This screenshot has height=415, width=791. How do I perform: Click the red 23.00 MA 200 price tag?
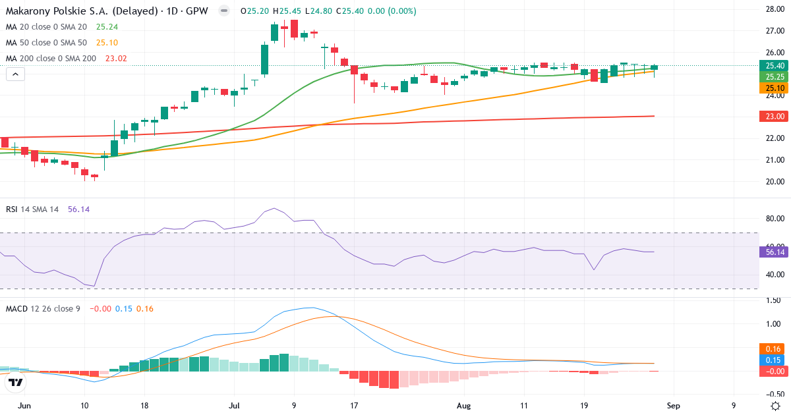tap(775, 116)
